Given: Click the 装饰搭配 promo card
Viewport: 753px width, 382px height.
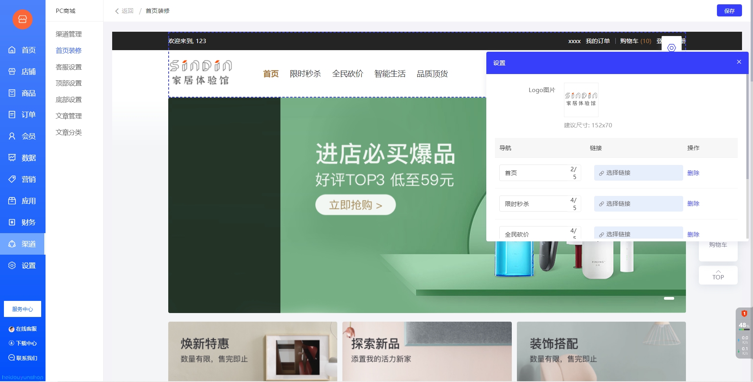Looking at the screenshot, I should click(601, 351).
